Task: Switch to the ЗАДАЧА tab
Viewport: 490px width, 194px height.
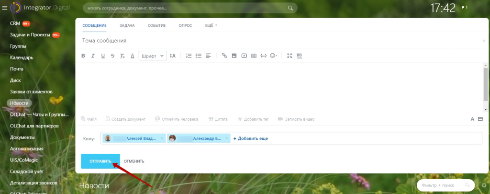Action: [x=127, y=25]
